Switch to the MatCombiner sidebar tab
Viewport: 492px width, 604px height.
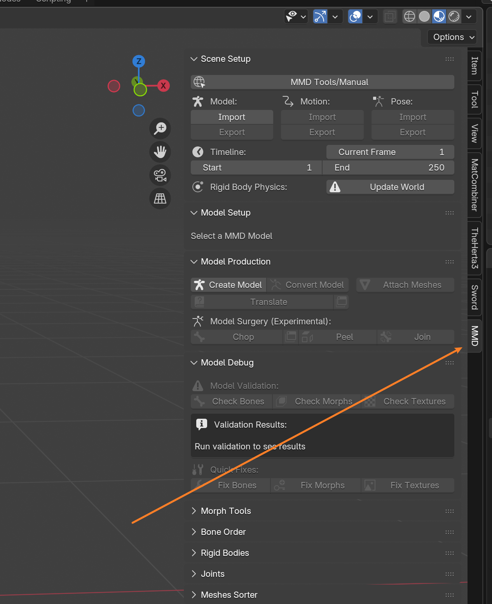point(475,185)
